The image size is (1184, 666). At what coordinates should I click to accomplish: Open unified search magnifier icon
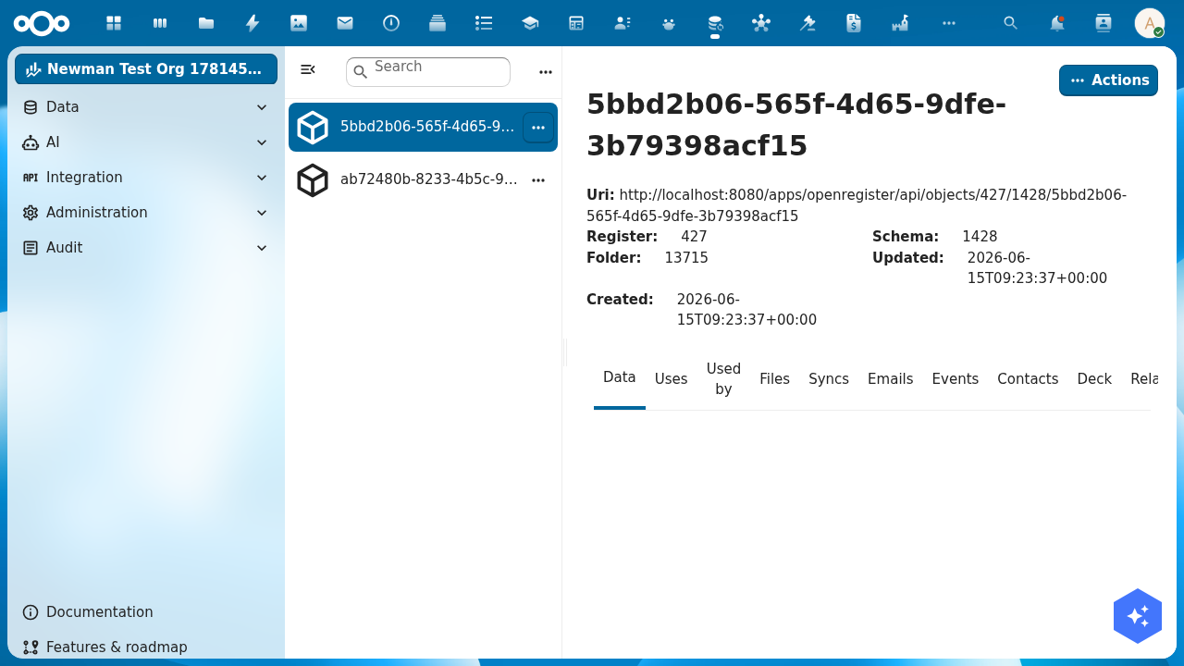[1011, 23]
